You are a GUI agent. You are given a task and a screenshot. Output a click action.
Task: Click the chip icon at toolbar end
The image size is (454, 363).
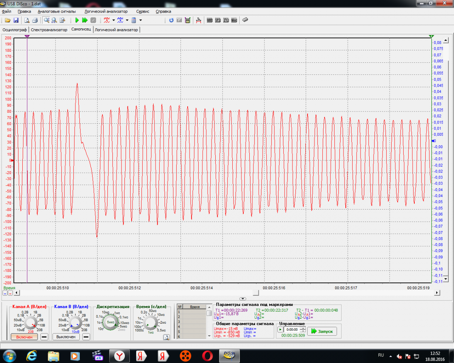pos(245,20)
